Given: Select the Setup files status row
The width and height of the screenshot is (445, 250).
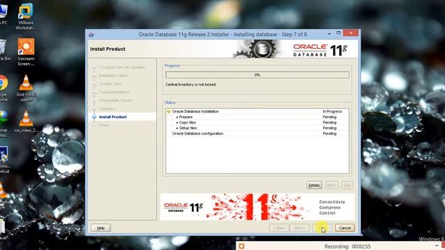Looking at the screenshot, I should tap(257, 128).
